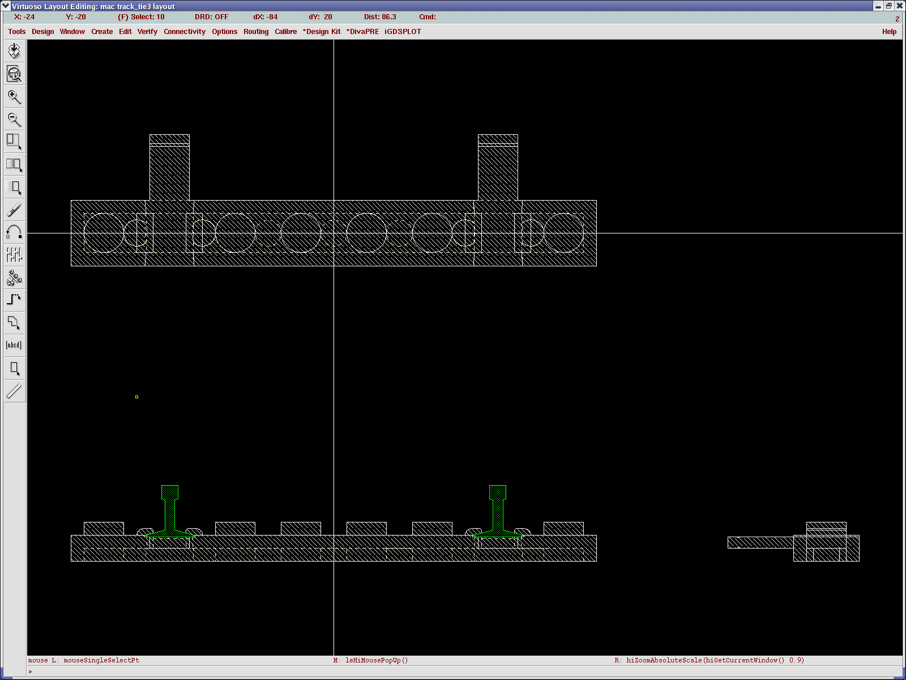The image size is (906, 680).
Task: Minimize the Virtuoso layout window
Action: pos(878,6)
